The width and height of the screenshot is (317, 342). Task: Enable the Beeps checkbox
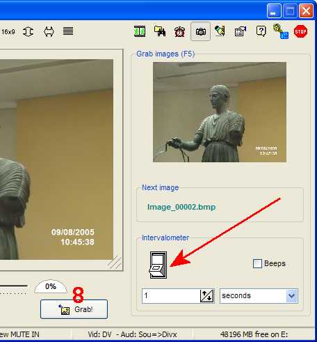tap(257, 263)
